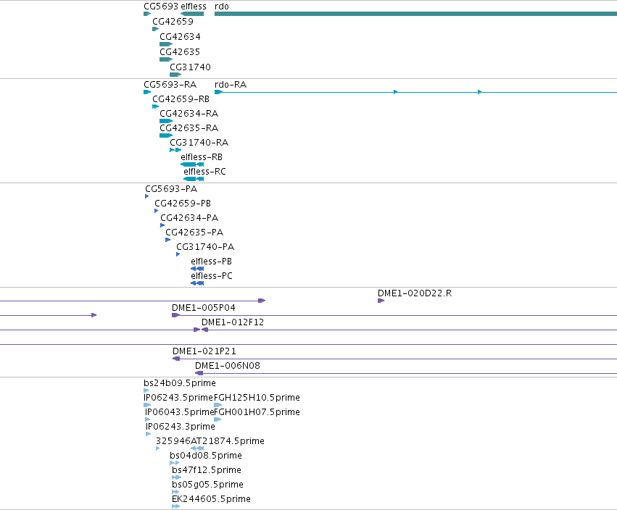Click the DME1-020D22.R clone label
The width and height of the screenshot is (617, 510).
pyautogui.click(x=415, y=293)
